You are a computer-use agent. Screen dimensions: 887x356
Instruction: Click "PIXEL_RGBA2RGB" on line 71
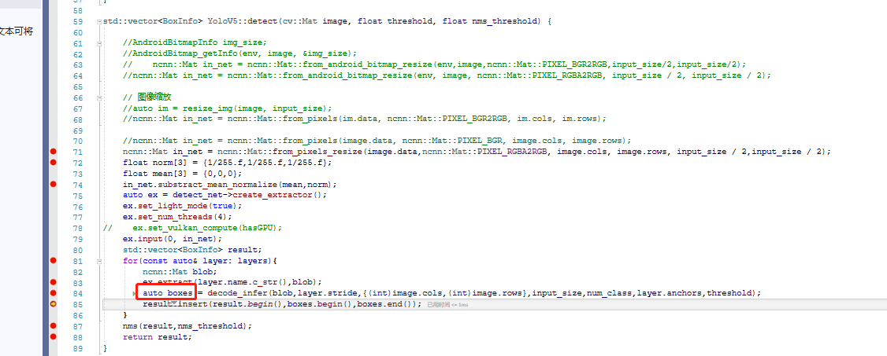513,152
